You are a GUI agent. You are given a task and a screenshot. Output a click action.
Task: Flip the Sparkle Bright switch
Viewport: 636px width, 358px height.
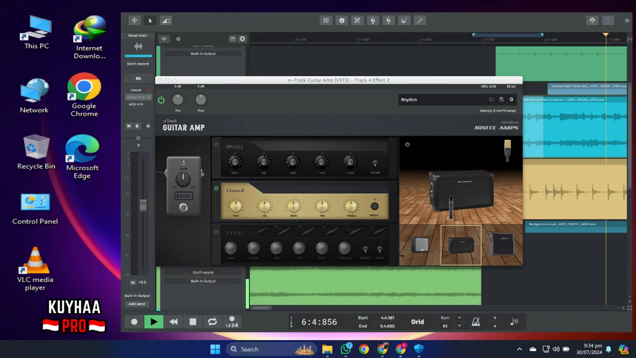pyautogui.click(x=375, y=163)
